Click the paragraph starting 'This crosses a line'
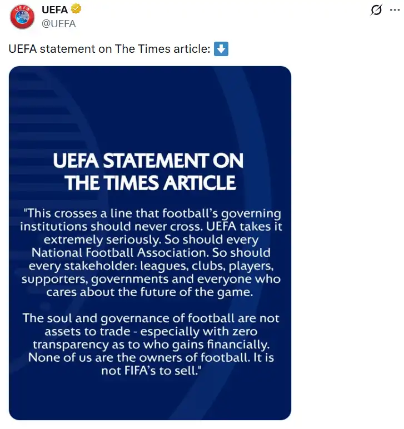 [x=151, y=252]
